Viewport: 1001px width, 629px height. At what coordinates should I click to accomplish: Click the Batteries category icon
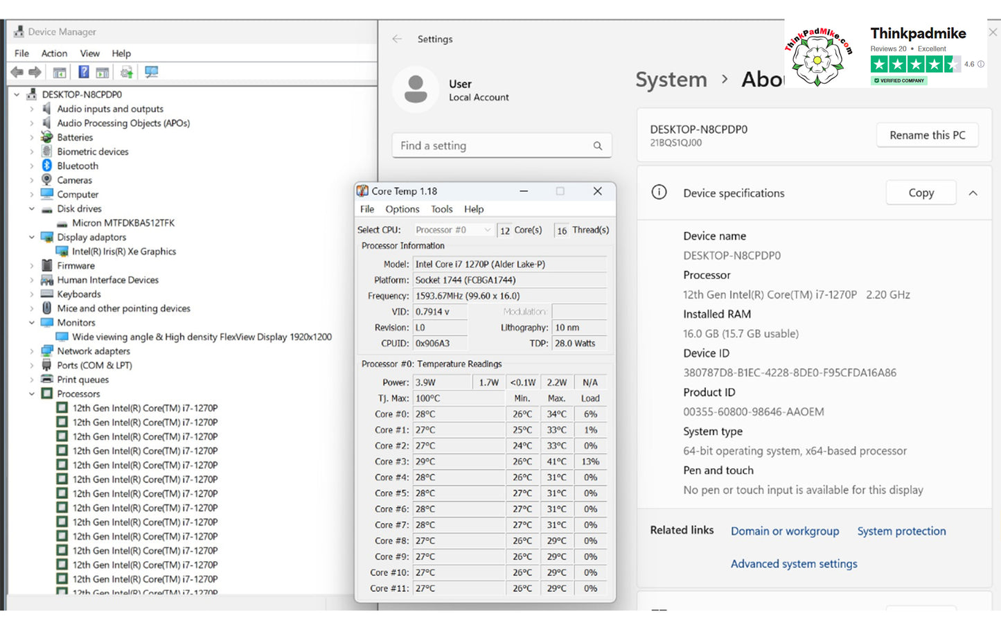coord(47,137)
